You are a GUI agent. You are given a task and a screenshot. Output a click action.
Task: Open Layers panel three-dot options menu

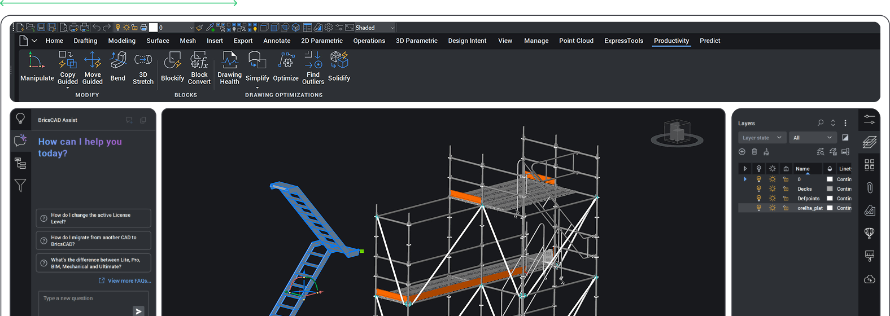coord(845,122)
